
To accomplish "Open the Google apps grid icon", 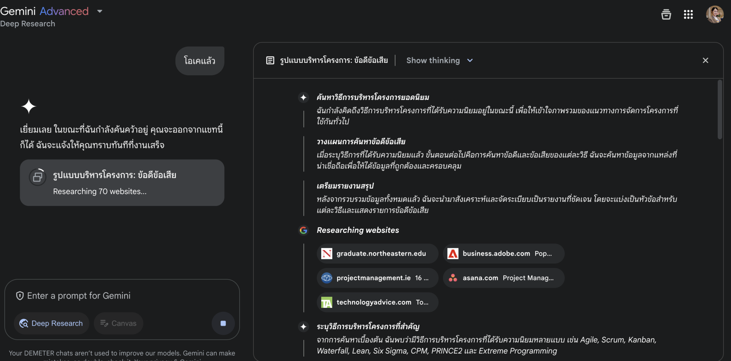I will 688,14.
